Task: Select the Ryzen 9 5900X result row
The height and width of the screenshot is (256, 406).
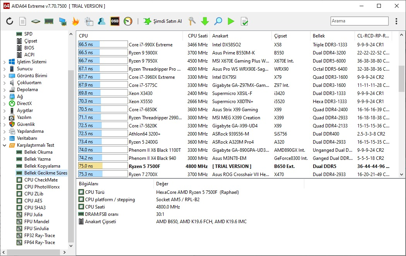Action: click(234, 53)
